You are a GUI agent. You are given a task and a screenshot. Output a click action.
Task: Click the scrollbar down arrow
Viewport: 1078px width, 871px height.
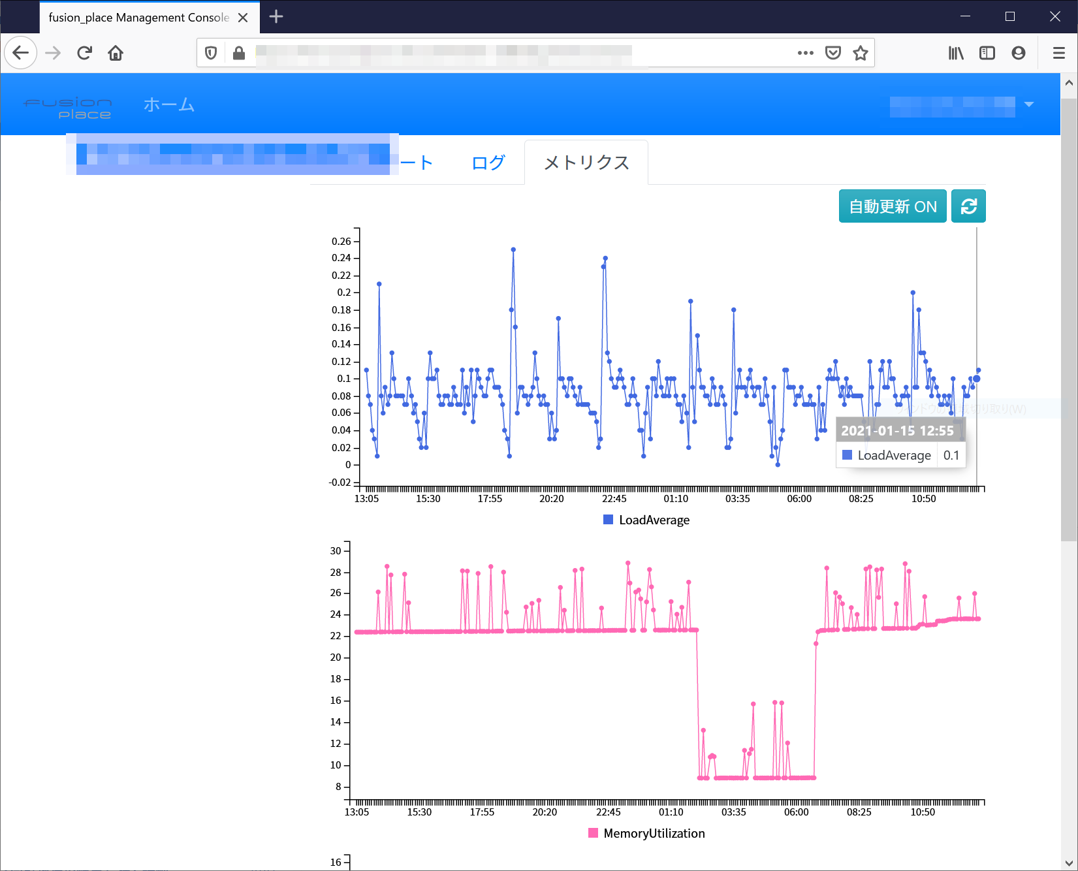[x=1069, y=863]
